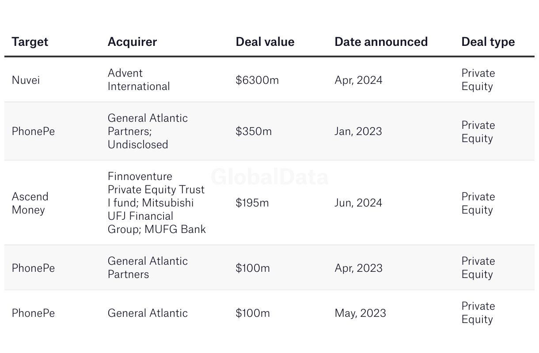Select the last row's General Atlantic acquirer
The width and height of the screenshot is (539, 353).
pos(148,313)
